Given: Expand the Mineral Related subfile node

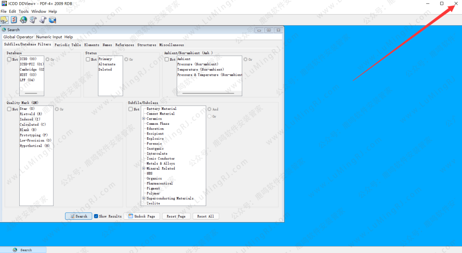Looking at the screenshot, I should coord(144,168).
